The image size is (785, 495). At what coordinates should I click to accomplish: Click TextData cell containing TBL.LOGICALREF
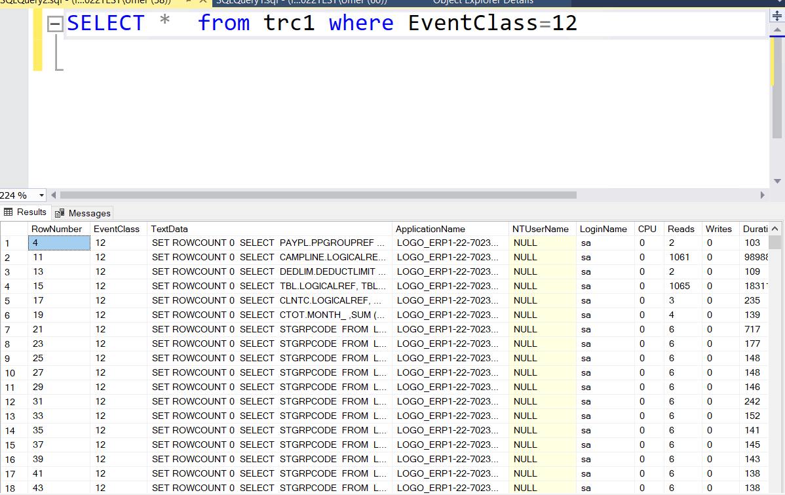pyautogui.click(x=270, y=286)
